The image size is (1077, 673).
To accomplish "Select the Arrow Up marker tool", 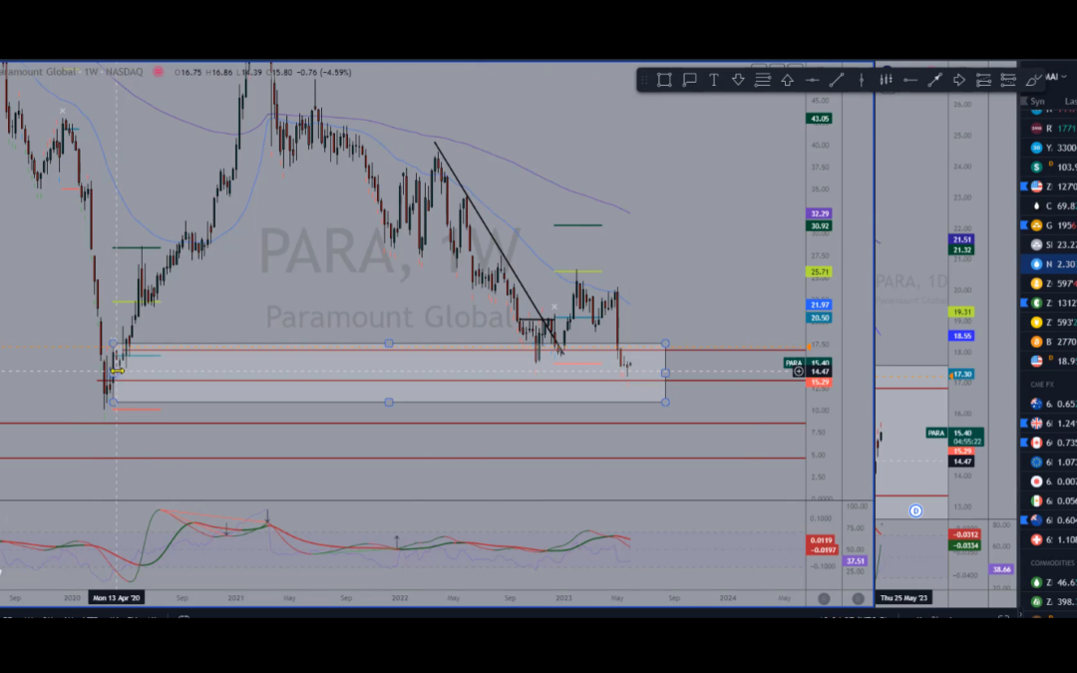I will pyautogui.click(x=787, y=81).
